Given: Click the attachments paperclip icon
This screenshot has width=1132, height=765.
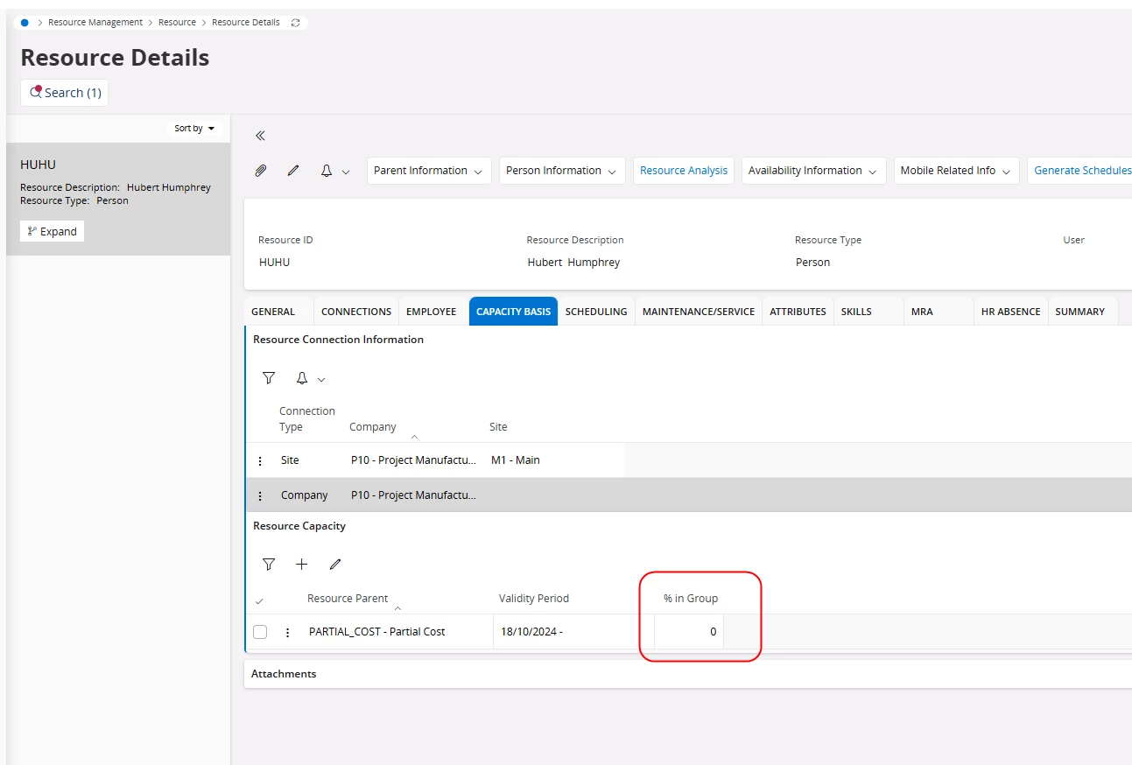Looking at the screenshot, I should pyautogui.click(x=260, y=171).
